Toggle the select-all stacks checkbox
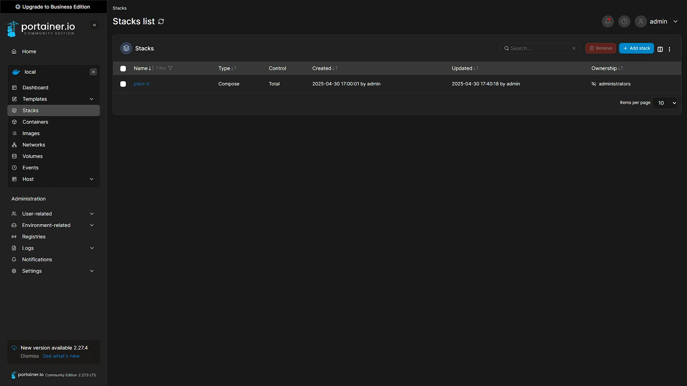 coord(123,69)
